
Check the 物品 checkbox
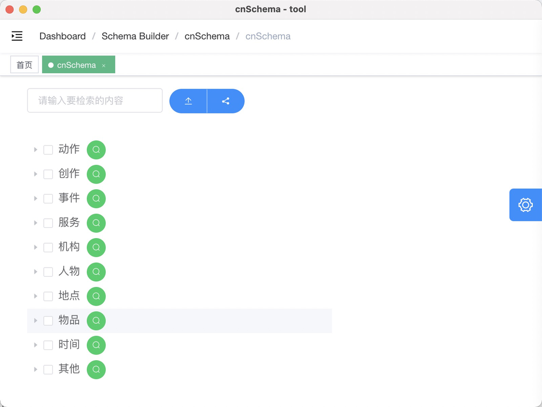[x=48, y=321]
